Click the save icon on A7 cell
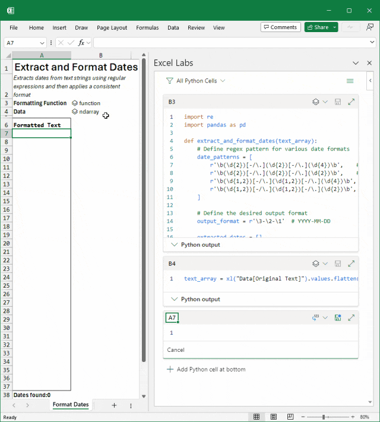This screenshot has height=422, width=380. (338, 318)
